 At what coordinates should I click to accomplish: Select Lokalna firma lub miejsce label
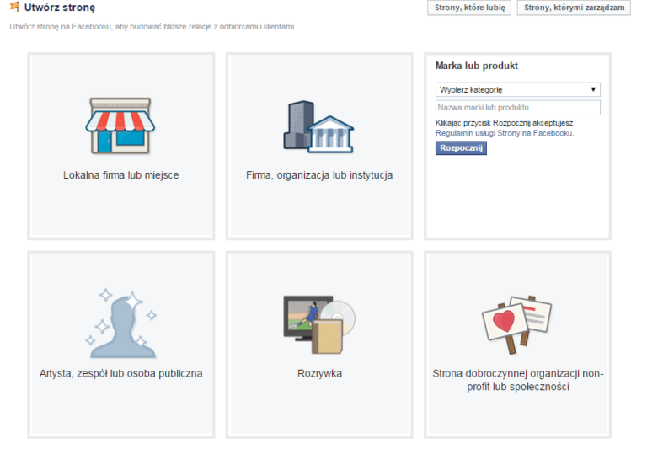click(121, 175)
